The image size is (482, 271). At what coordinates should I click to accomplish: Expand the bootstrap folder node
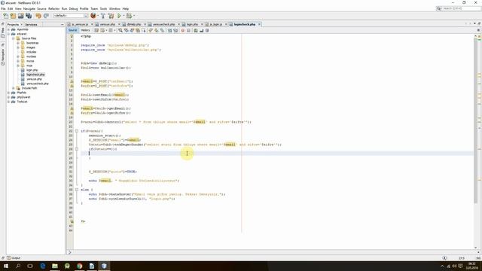(x=18, y=43)
